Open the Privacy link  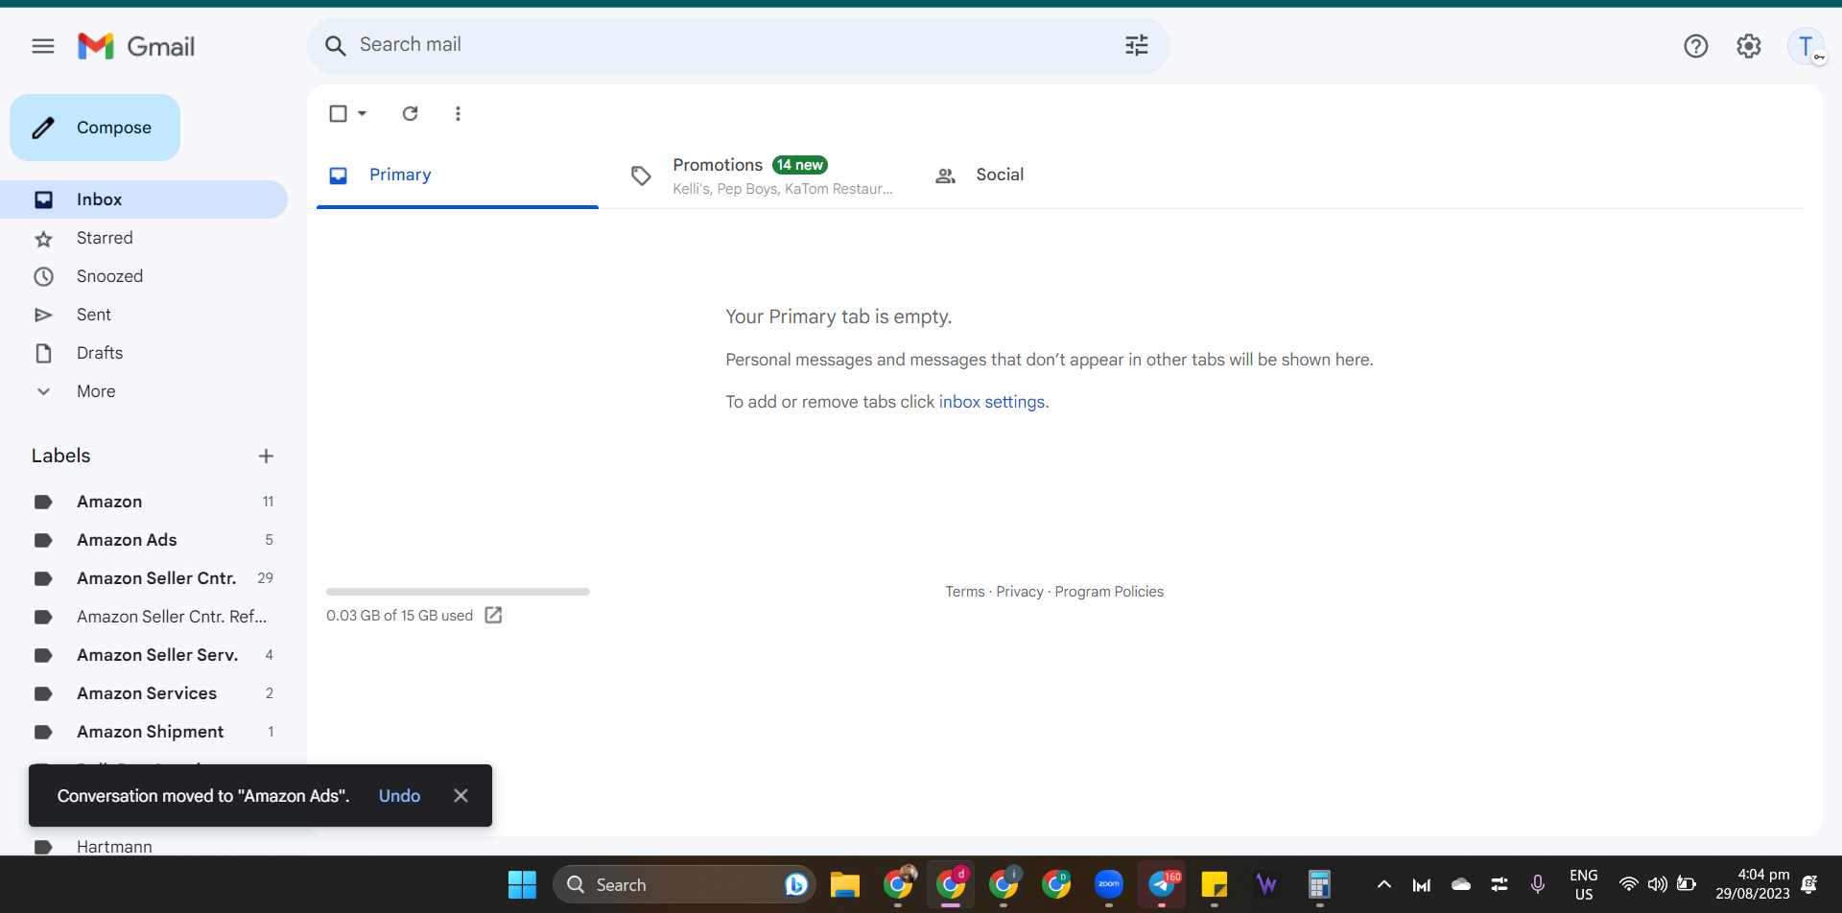pos(1019,592)
